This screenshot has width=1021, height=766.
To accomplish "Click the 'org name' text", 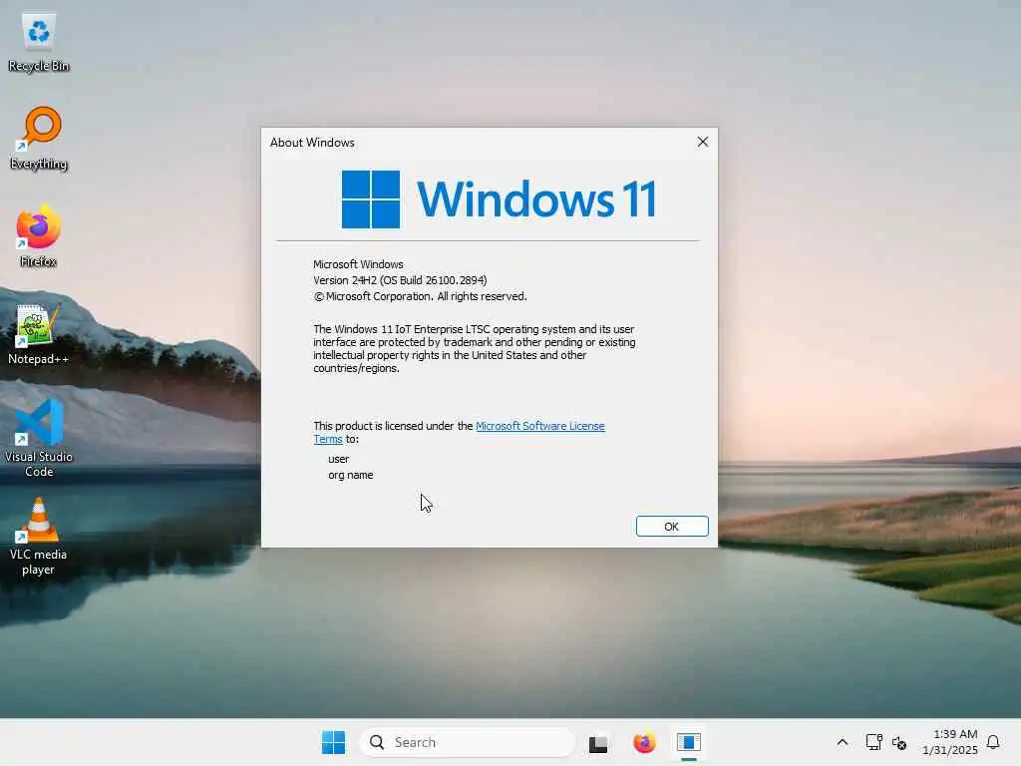I will (x=350, y=476).
